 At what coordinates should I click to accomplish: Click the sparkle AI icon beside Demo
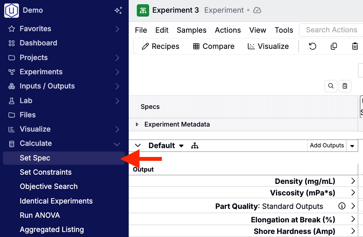tap(118, 10)
